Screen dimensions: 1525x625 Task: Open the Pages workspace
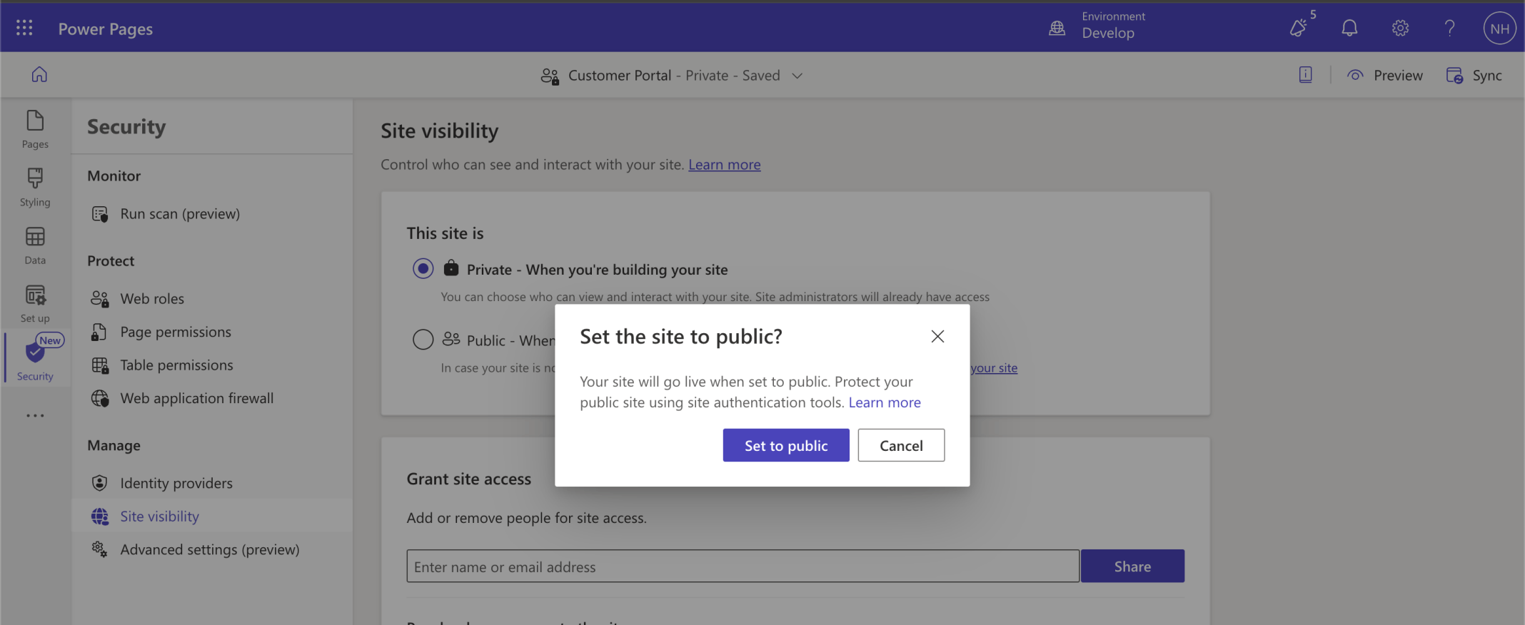pos(35,128)
